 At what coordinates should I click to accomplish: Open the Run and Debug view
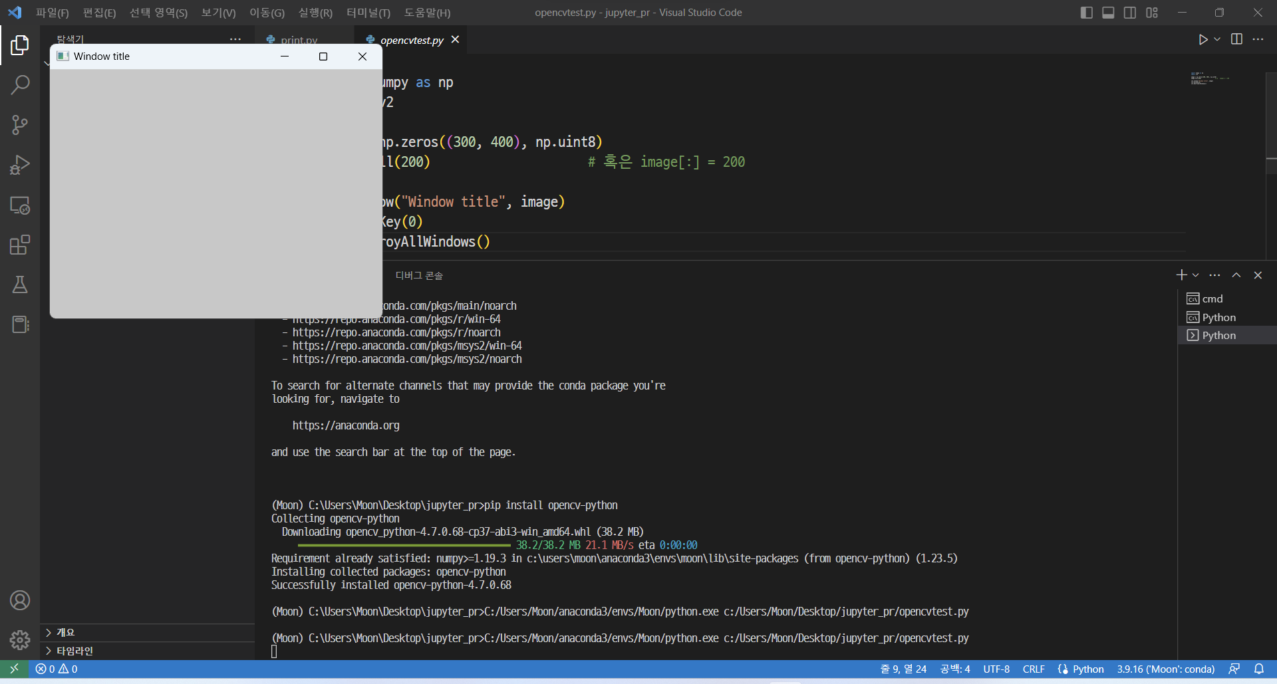click(x=20, y=165)
